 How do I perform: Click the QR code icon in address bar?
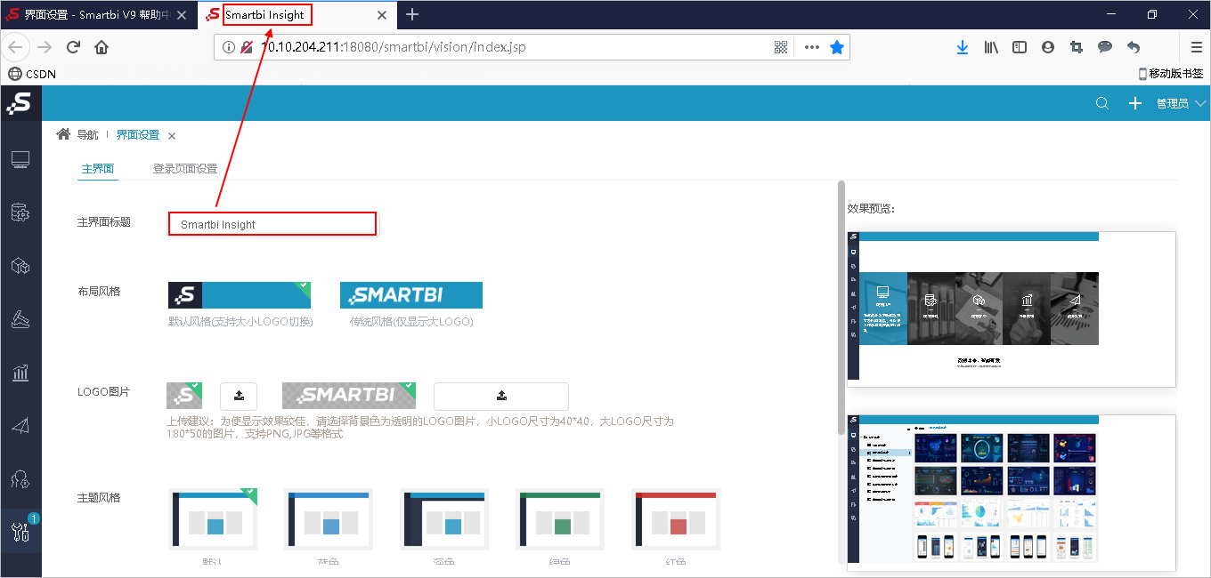pos(781,47)
